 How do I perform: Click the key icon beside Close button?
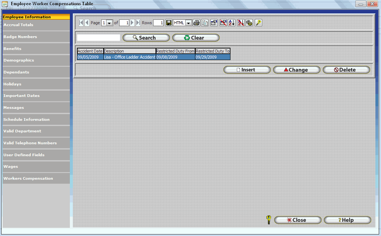[269, 220]
